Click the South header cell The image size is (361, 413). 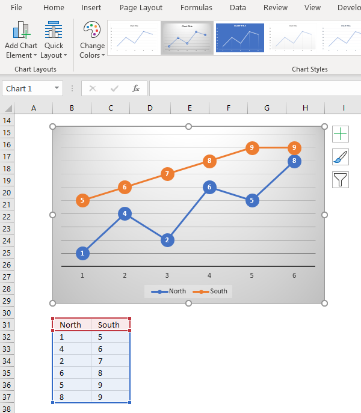point(111,325)
